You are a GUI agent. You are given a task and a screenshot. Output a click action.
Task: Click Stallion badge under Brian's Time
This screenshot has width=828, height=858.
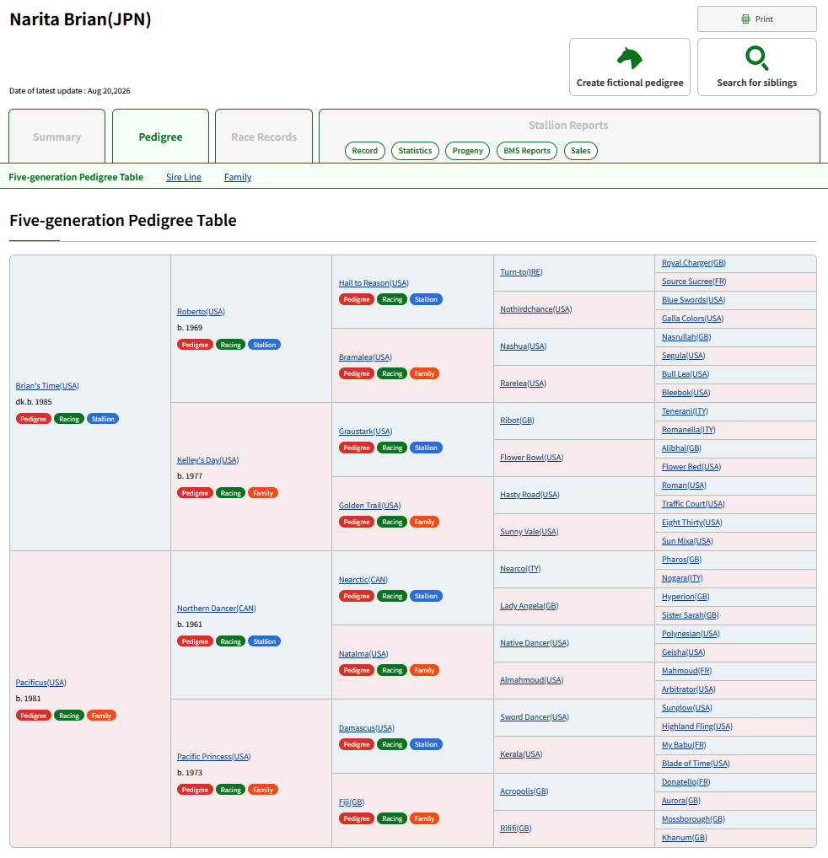(x=103, y=419)
